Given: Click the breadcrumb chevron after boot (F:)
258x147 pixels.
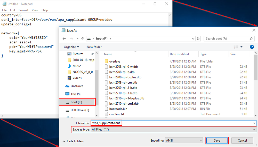Looking at the screenshot, I should [110, 39].
